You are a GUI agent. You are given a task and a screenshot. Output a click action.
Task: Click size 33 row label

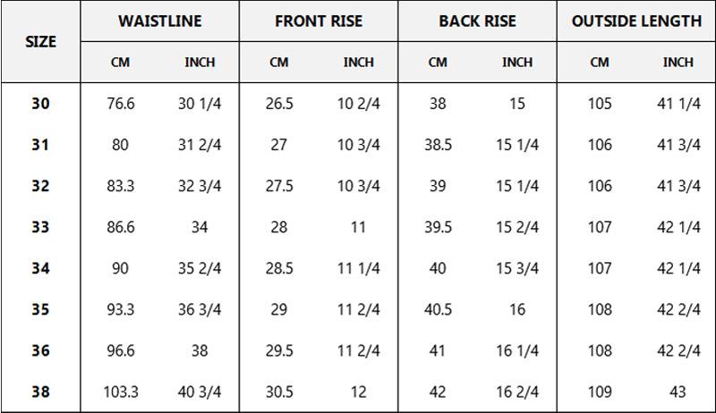pos(40,226)
